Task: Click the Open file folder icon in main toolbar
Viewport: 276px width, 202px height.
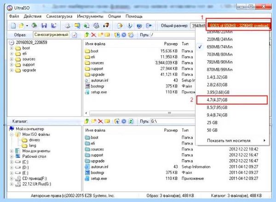Action: pyautogui.click(x=22, y=26)
